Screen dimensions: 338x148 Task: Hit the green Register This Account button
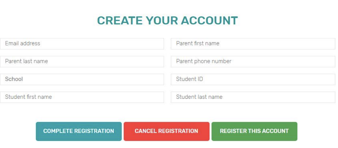[x=254, y=131]
